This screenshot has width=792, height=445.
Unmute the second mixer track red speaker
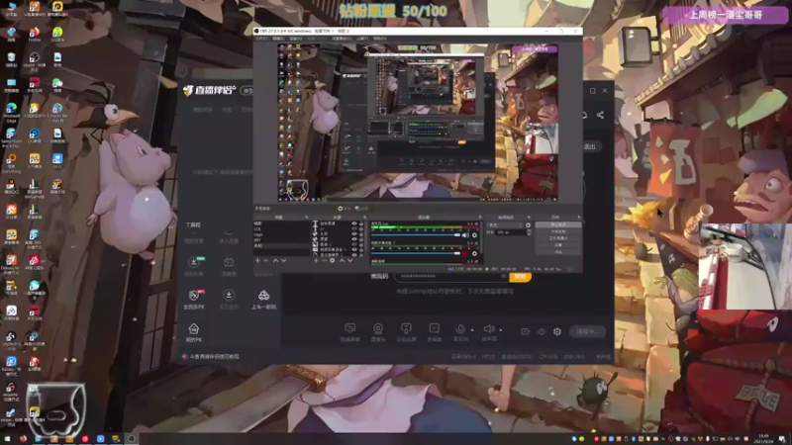click(464, 253)
